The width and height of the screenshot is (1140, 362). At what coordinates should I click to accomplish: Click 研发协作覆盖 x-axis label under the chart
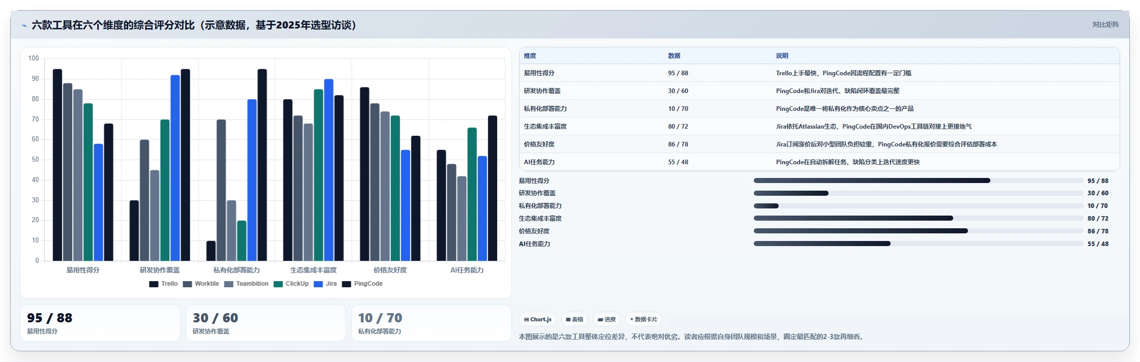point(160,270)
